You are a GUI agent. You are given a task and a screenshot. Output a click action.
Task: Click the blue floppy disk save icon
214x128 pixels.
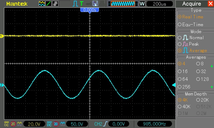(95, 4)
